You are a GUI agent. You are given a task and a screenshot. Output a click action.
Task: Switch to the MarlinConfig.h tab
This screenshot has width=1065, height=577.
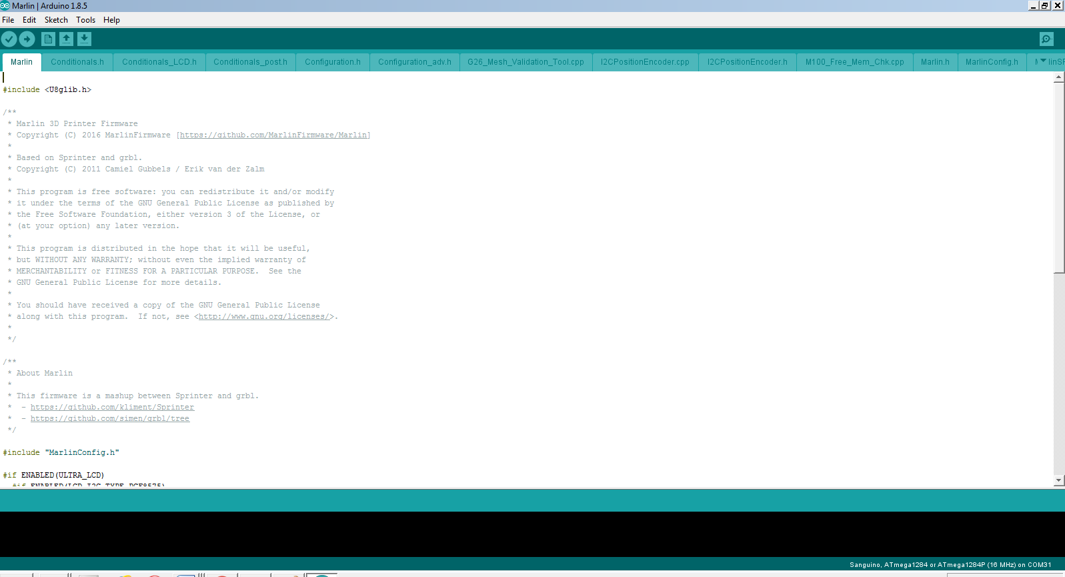click(992, 62)
